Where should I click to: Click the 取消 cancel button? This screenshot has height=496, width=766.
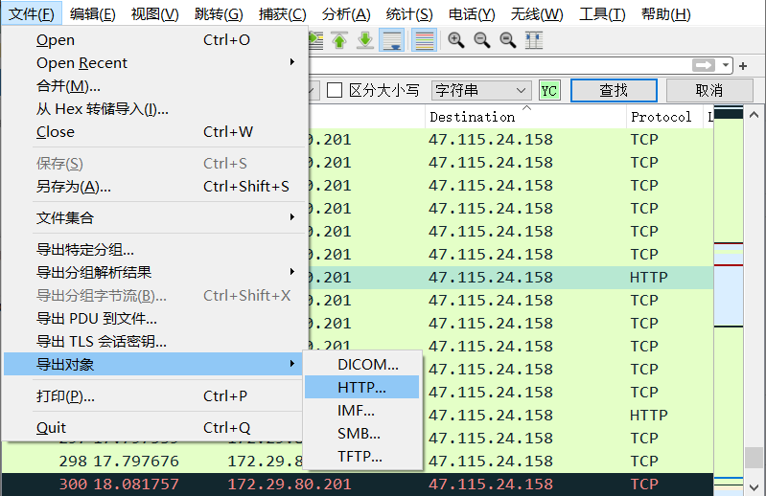[708, 90]
